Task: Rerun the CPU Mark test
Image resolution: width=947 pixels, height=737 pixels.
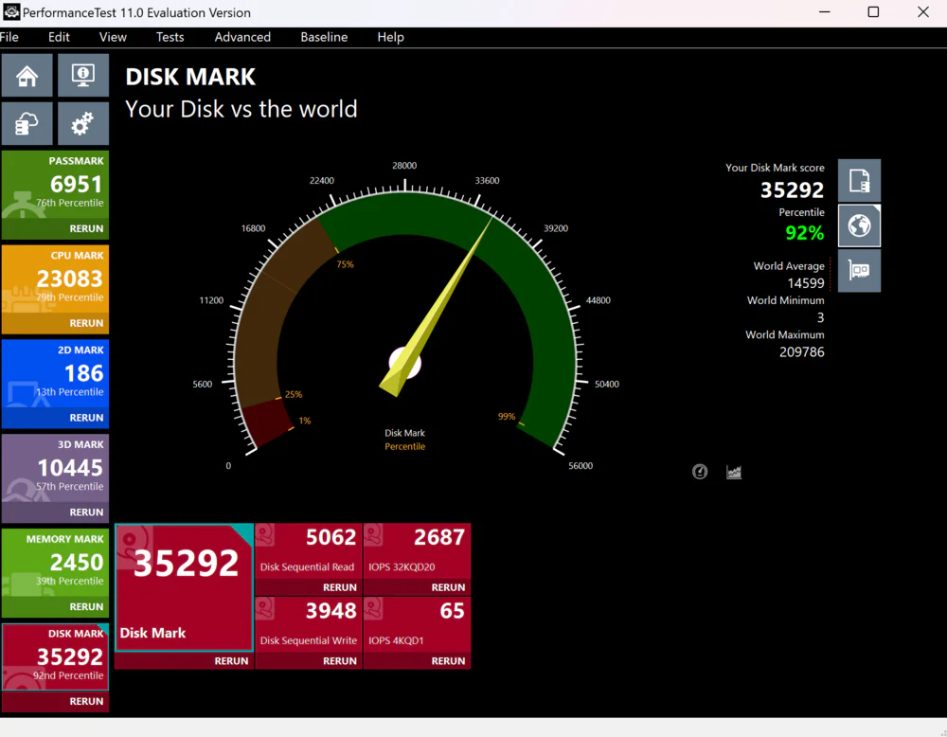Action: 86,323
